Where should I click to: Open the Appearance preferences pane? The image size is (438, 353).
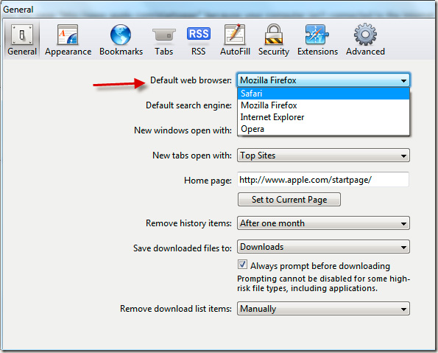[68, 40]
